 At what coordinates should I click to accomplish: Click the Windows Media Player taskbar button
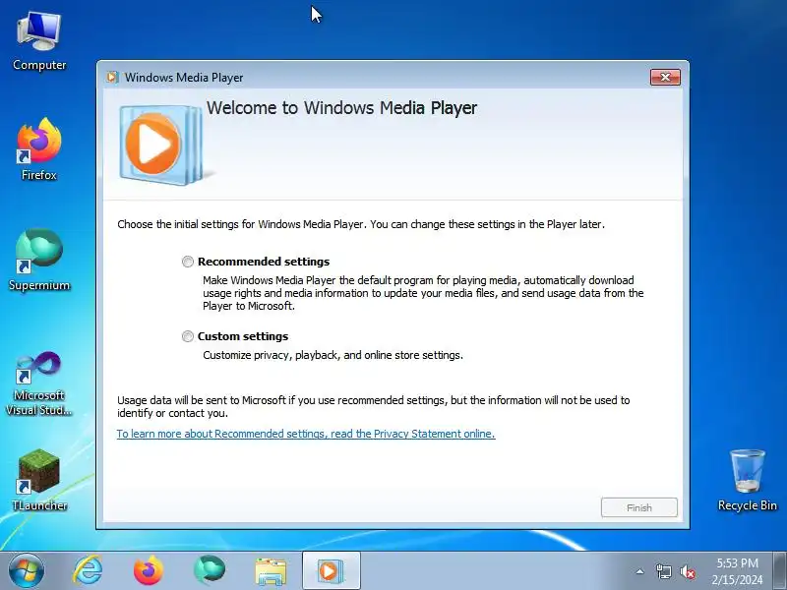click(x=331, y=571)
